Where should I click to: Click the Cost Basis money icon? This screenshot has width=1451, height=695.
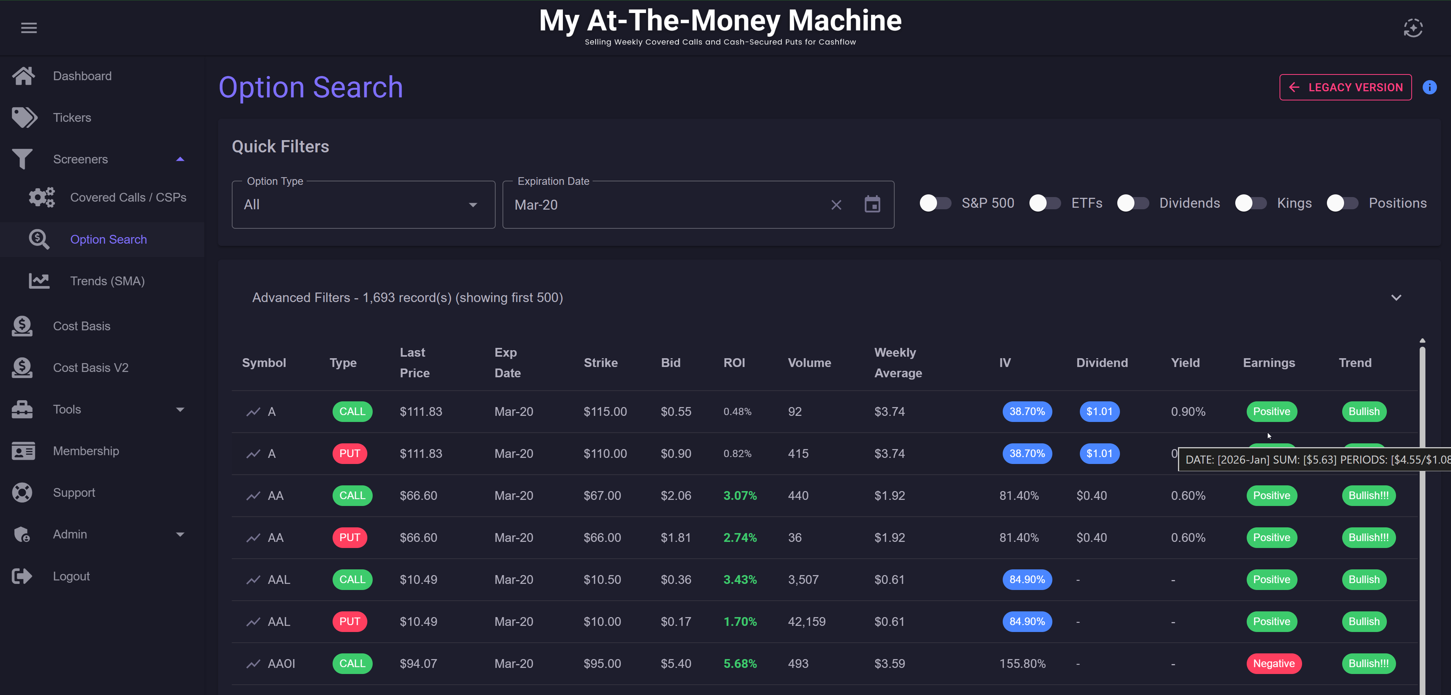23,326
